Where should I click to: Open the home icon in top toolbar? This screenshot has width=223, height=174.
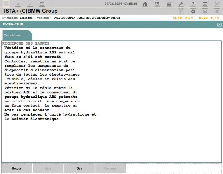145,4
